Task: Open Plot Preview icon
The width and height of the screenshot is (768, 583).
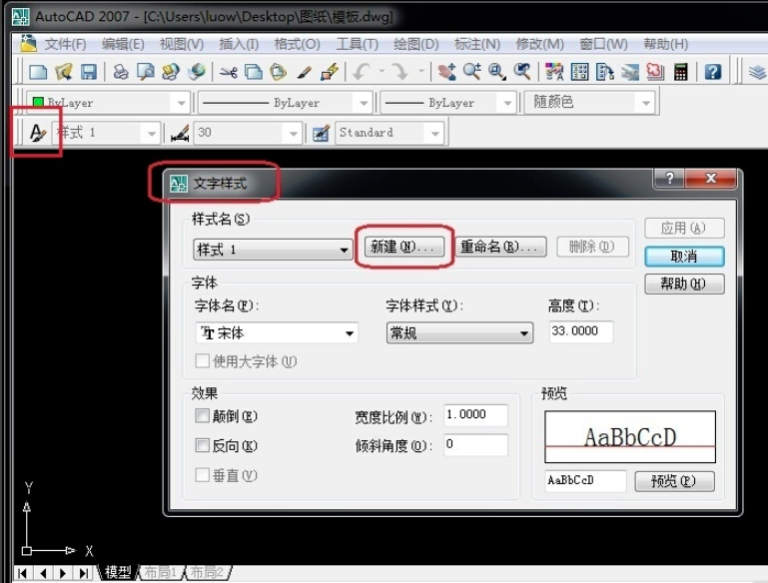Action: (146, 73)
